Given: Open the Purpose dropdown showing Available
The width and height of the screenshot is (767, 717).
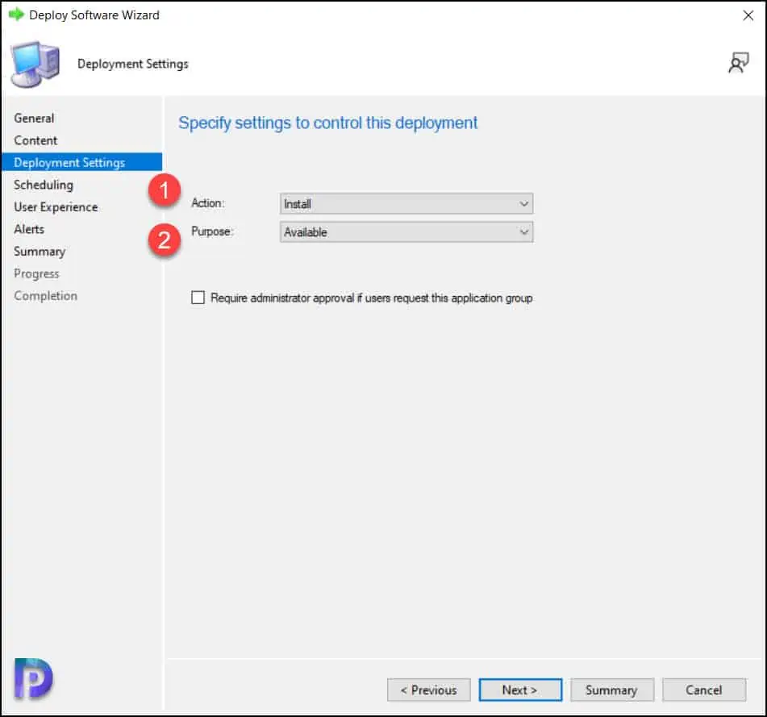Looking at the screenshot, I should (406, 231).
